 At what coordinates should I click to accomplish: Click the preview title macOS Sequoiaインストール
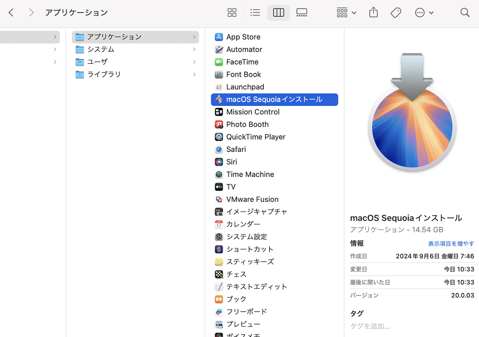406,218
